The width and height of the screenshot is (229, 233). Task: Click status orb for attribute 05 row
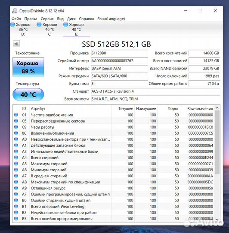pos(16,121)
